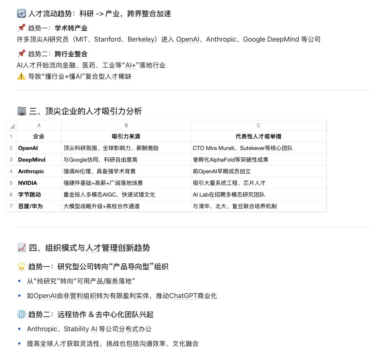Click the refresh emoji beside 人才流动趋势 heading
This screenshot has width=377, height=356.
[21, 14]
